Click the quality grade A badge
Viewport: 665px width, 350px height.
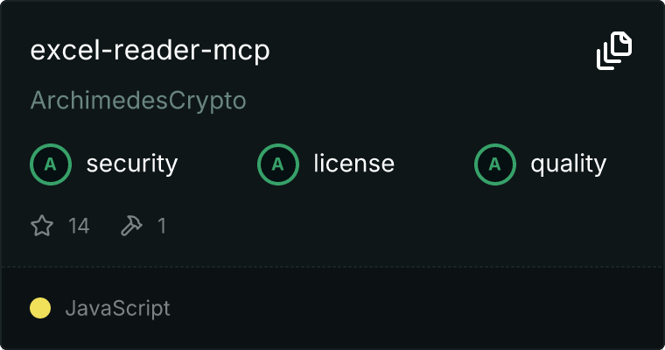pos(495,164)
